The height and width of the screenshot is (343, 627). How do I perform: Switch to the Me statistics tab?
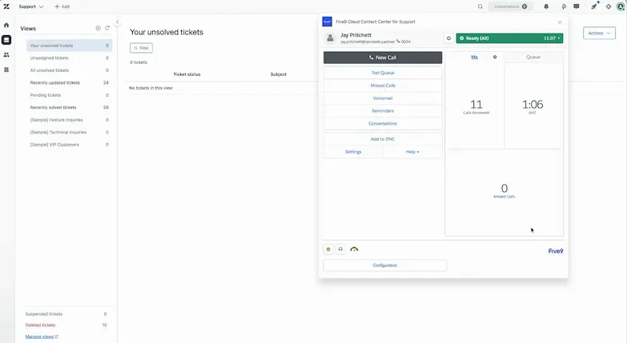point(474,57)
